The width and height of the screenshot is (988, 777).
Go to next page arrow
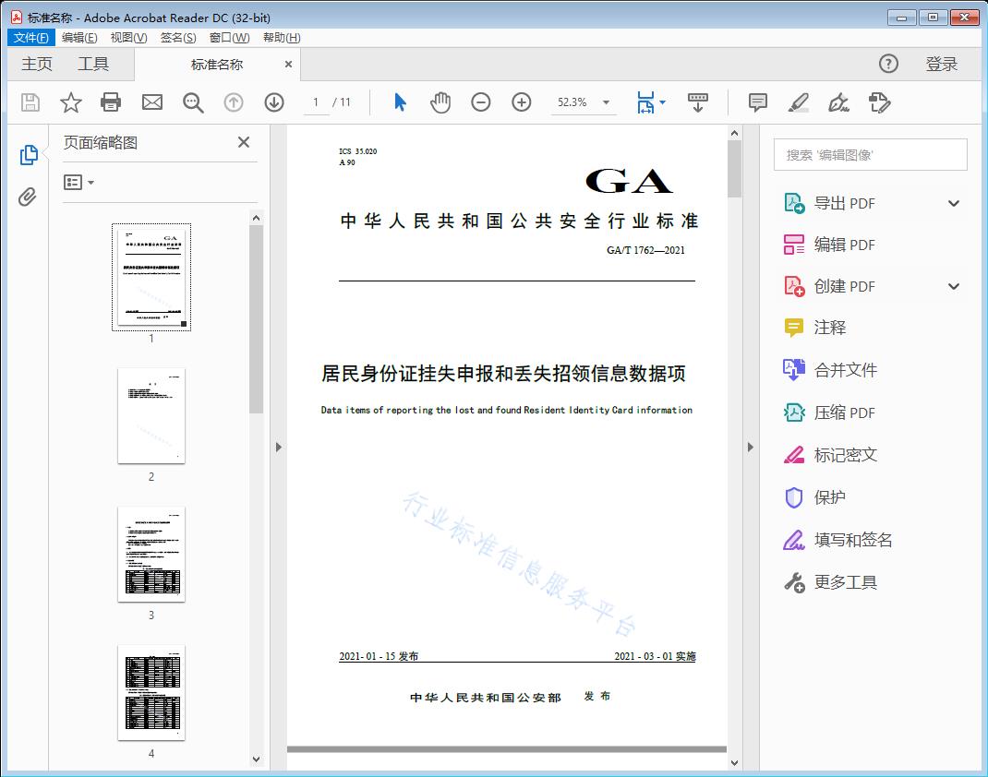pos(274,102)
